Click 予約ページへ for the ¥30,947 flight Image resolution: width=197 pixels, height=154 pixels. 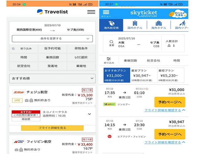click(x=170, y=134)
